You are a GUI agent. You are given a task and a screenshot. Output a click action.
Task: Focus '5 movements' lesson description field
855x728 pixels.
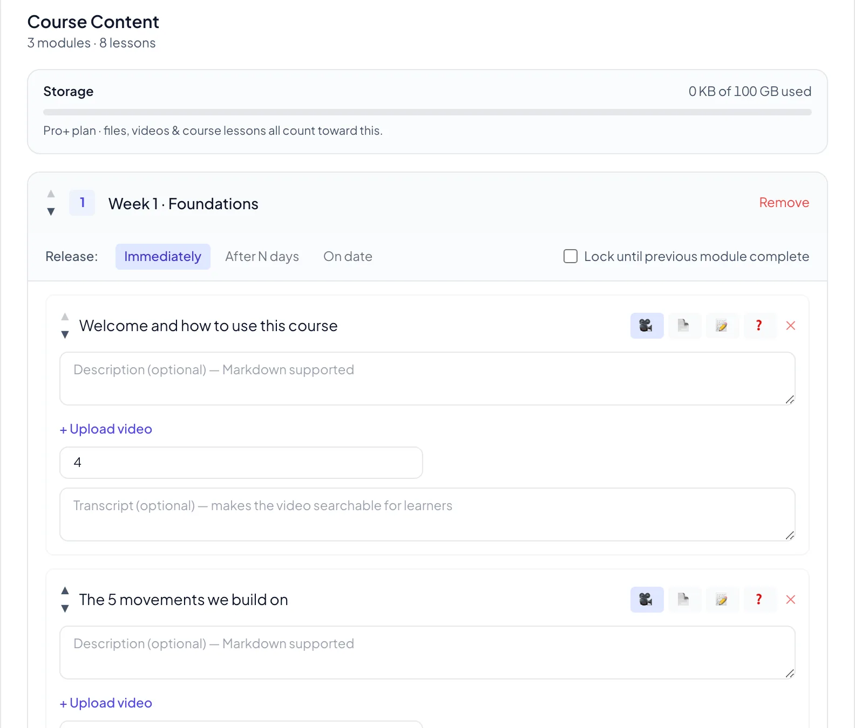click(427, 653)
